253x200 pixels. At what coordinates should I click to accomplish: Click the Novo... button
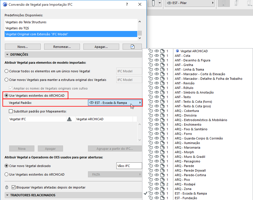coord(23,47)
